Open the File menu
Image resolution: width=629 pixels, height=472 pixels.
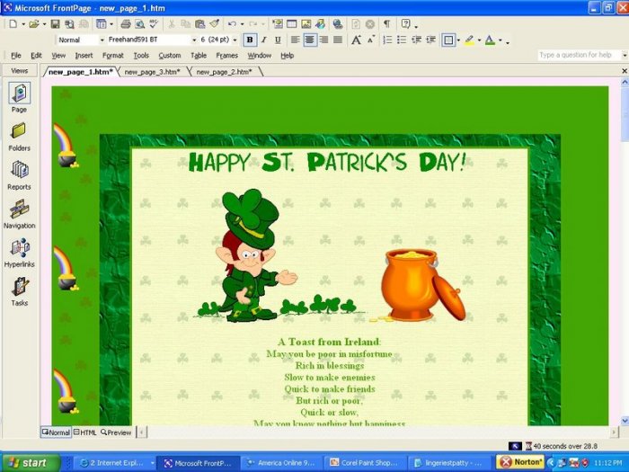pos(16,56)
